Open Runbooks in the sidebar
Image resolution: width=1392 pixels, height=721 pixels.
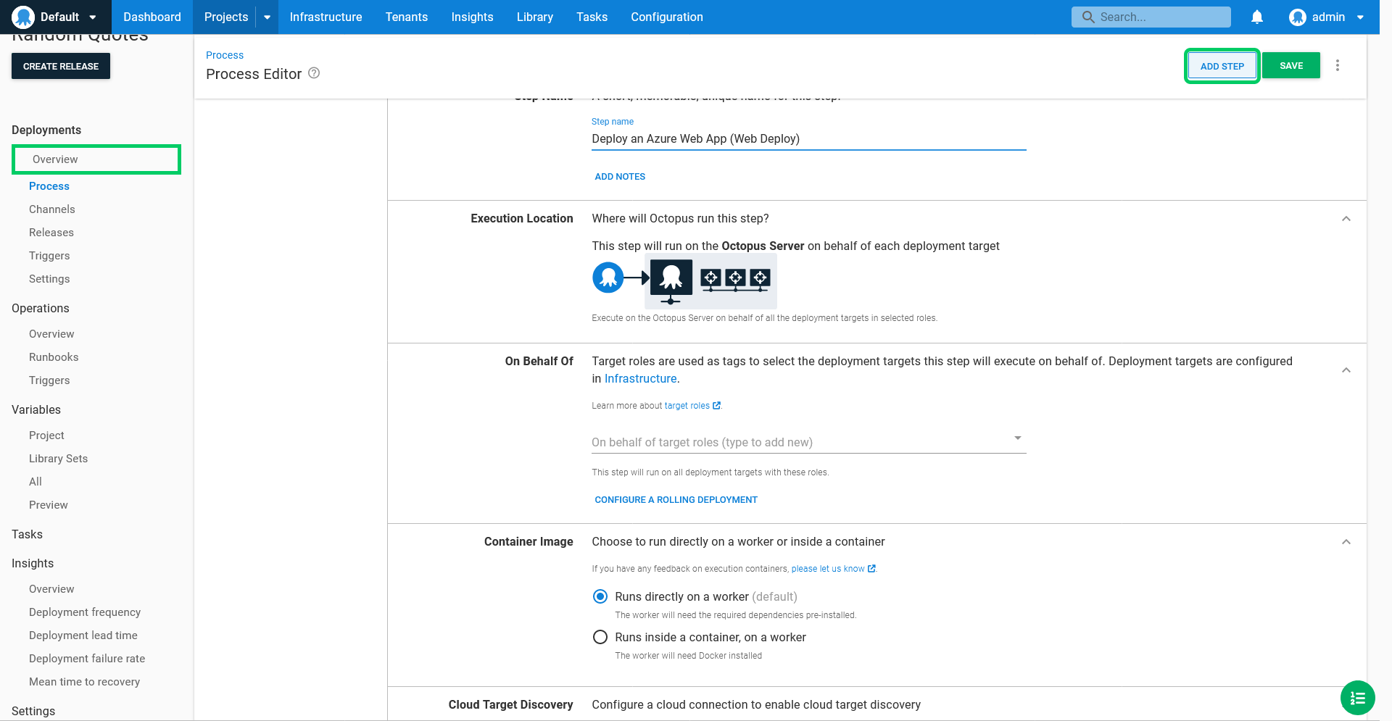tap(54, 357)
